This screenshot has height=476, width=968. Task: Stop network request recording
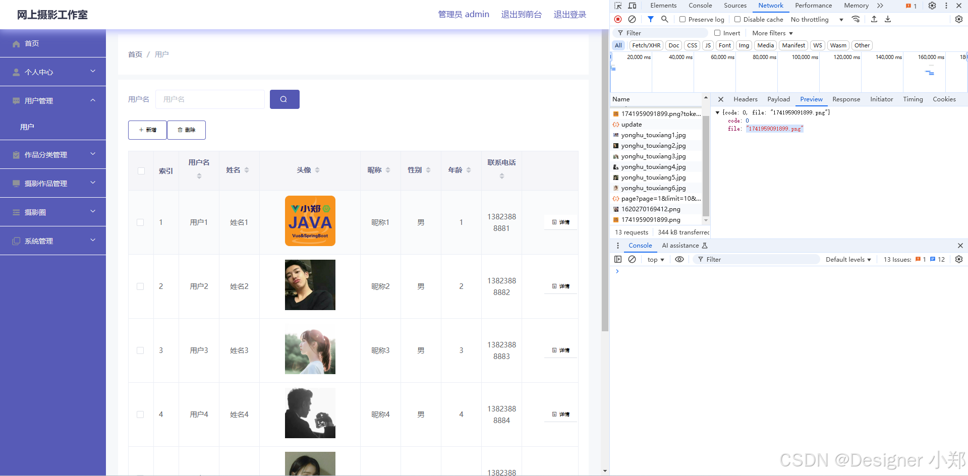pyautogui.click(x=617, y=19)
